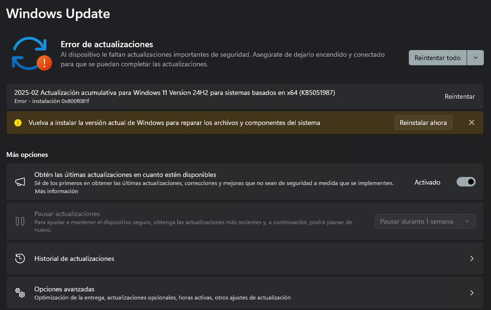This screenshot has width=491, height=310.
Task: Retry the KB5051987 update with Reintentar
Action: [459, 96]
